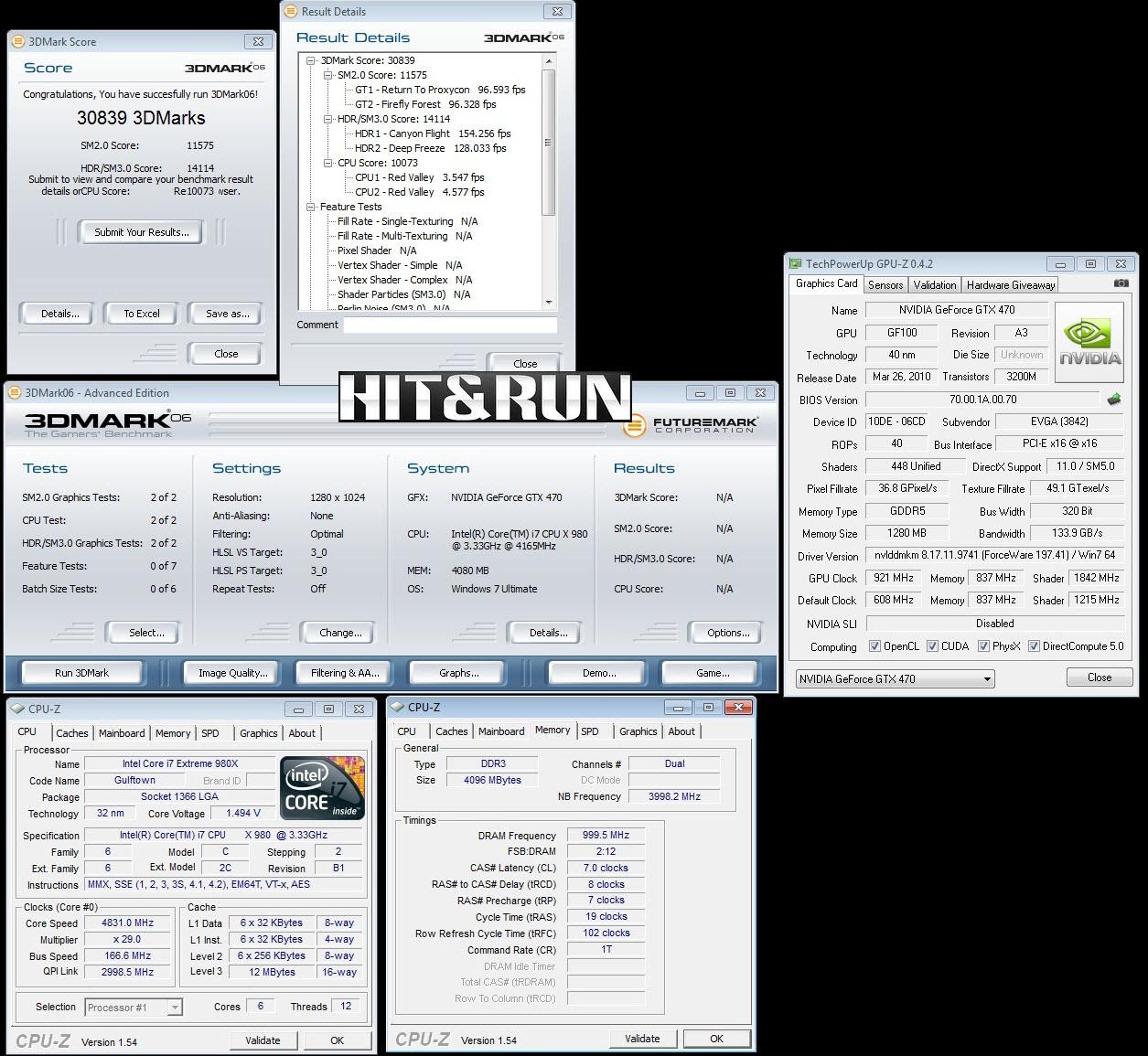Select GT1 - Return To Proxycon row
The width and height of the screenshot is (1148, 1056).
tap(440, 90)
